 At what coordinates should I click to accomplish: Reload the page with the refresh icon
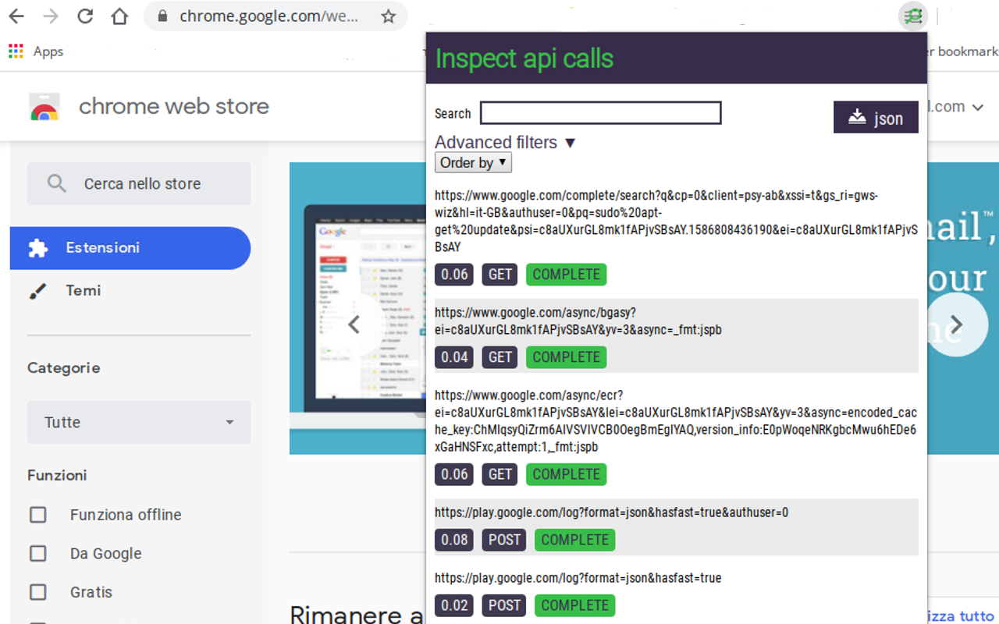(x=85, y=16)
